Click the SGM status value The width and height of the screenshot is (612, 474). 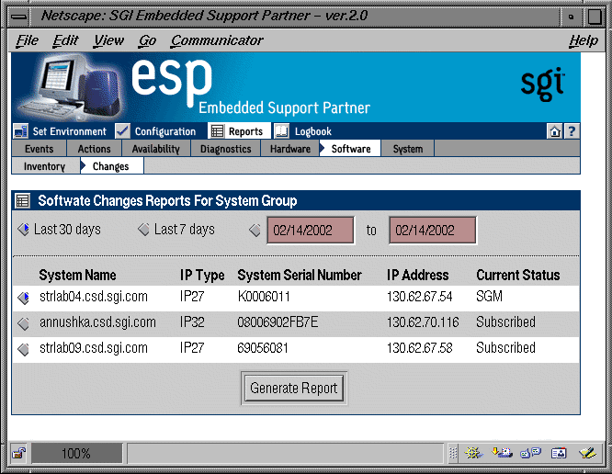[x=489, y=297]
